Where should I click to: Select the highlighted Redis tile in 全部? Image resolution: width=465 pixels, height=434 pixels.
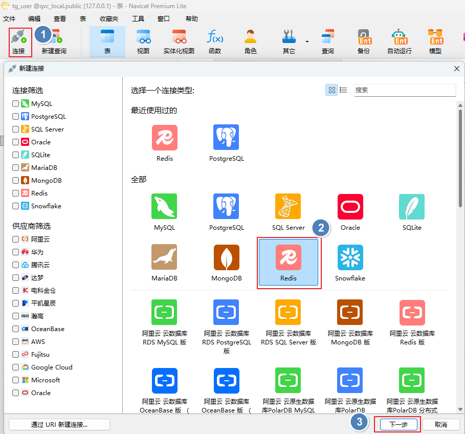(288, 262)
